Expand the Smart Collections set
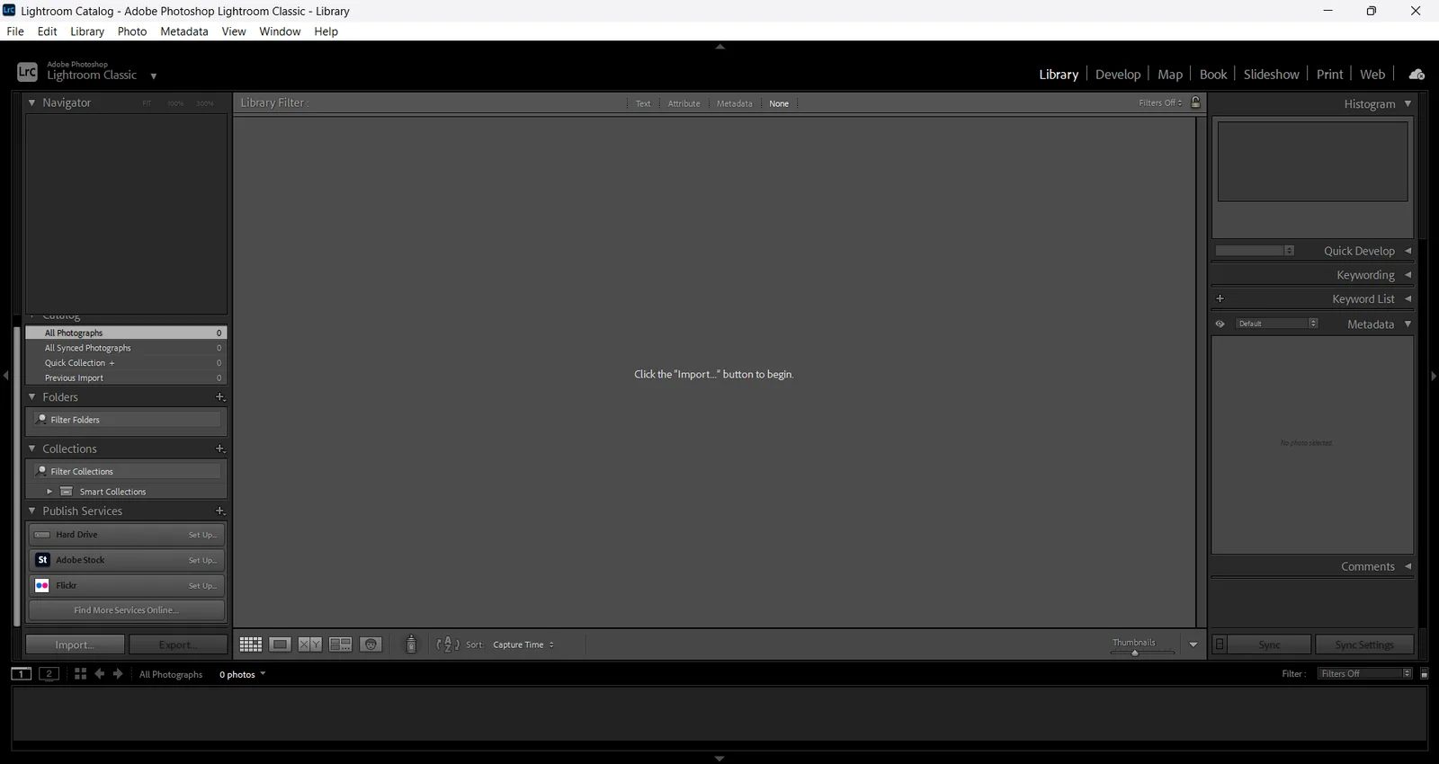This screenshot has height=764, width=1439. pos(49,492)
